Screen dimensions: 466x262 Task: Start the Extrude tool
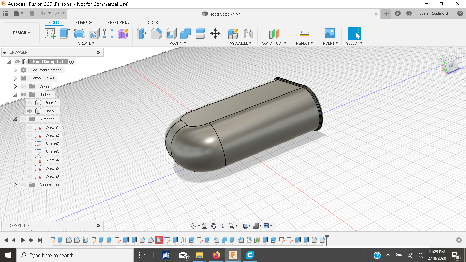64,33
